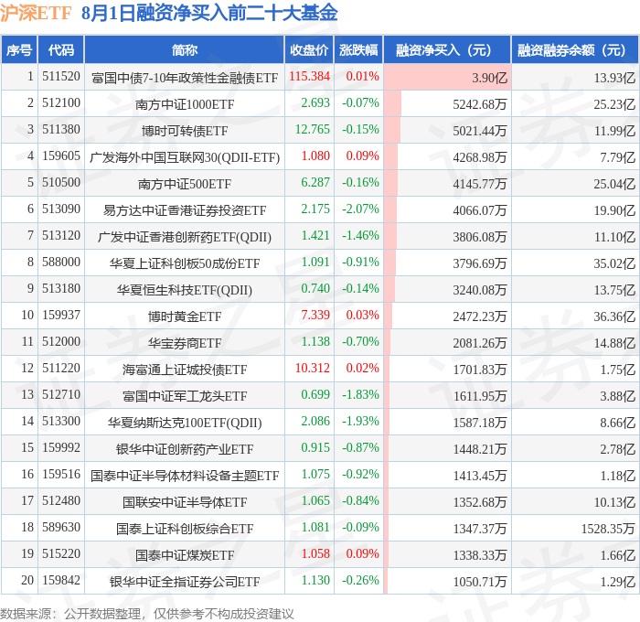Click the 代码 column header
The height and width of the screenshot is (622, 640).
tap(61, 49)
